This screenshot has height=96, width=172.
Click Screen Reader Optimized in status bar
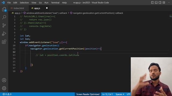88,94
